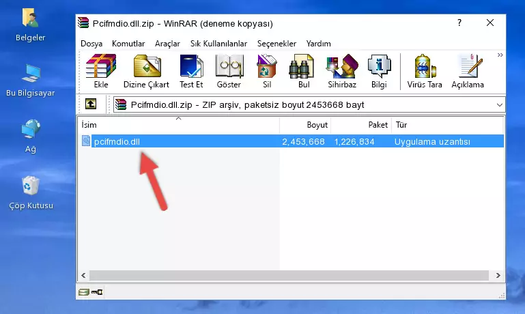Open the Göster view tool
The width and height of the screenshot is (525, 314).
pos(229,71)
